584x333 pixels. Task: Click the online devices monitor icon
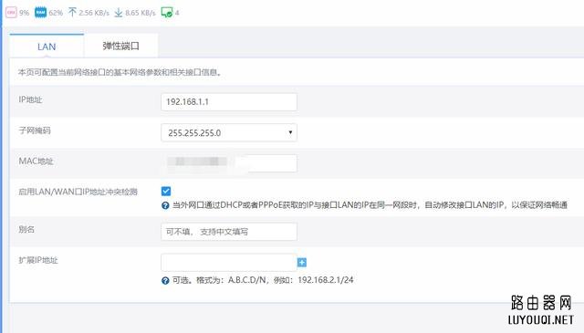pos(167,12)
